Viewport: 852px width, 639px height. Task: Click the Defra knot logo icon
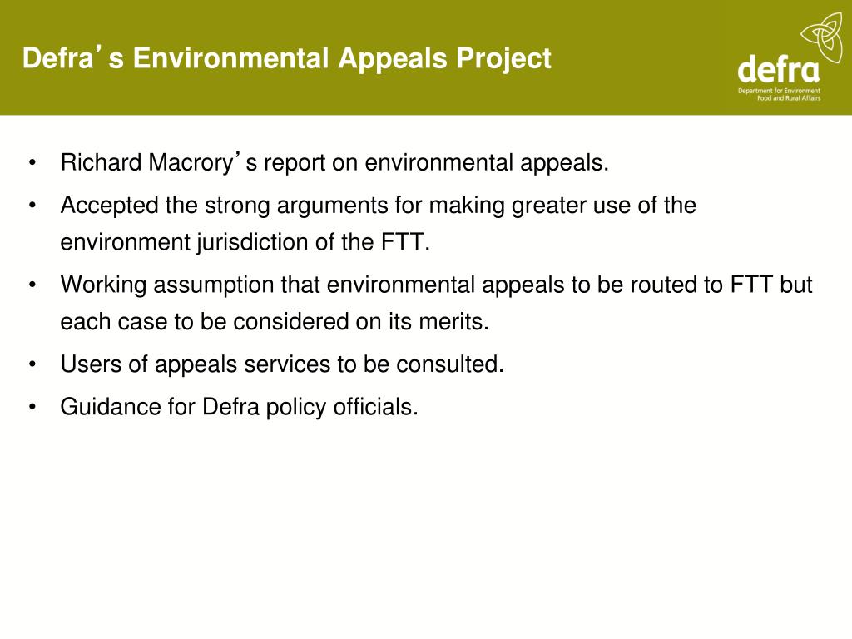pyautogui.click(x=821, y=37)
